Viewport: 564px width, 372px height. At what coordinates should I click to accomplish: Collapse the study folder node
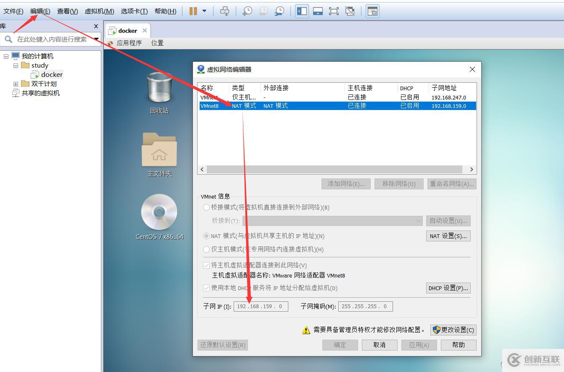(16, 65)
